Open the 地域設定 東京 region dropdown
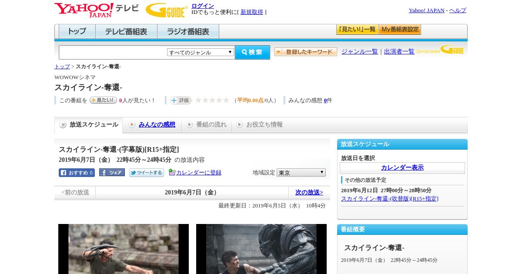The width and height of the screenshot is (522, 274). (301, 173)
